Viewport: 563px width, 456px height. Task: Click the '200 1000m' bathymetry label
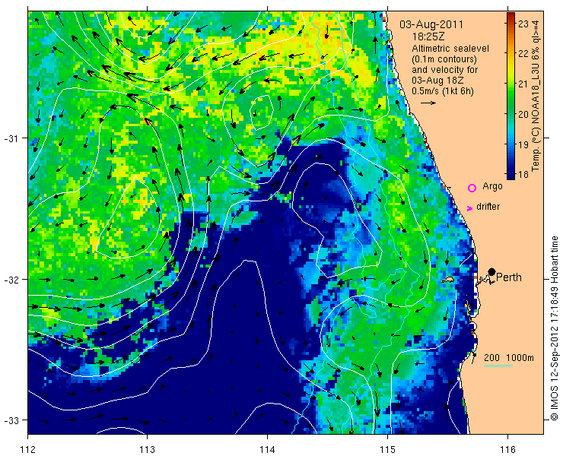click(509, 358)
